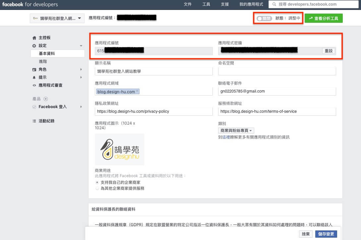Image resolution: width=361 pixels, height=240 pixels.
Task: Click the facebook for developers logo
Action: (x=30, y=4)
